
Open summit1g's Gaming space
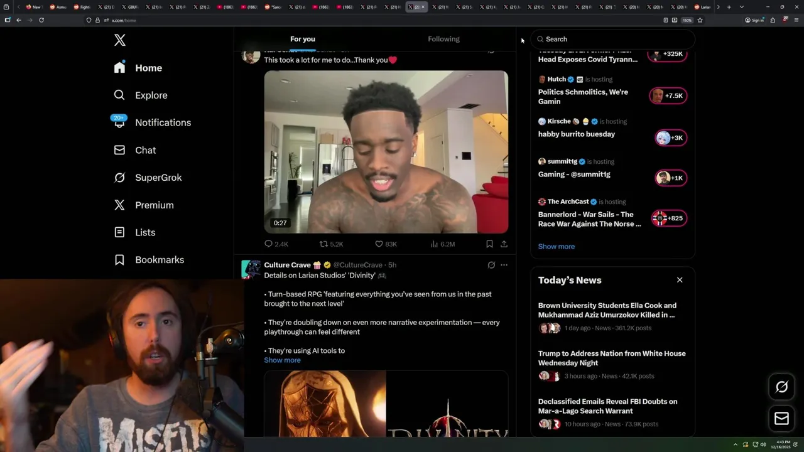click(574, 175)
